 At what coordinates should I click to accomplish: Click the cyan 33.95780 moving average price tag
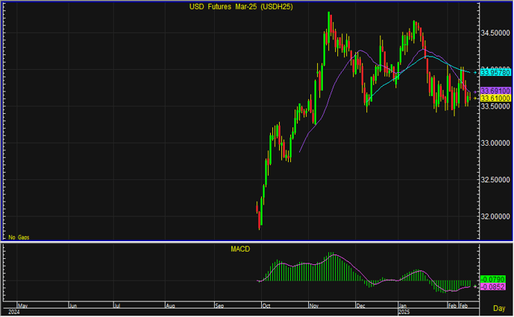point(495,72)
